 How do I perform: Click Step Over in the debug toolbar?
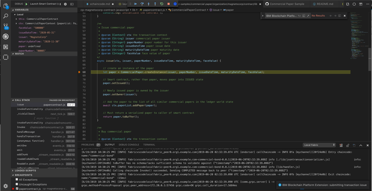(x=142, y=4)
